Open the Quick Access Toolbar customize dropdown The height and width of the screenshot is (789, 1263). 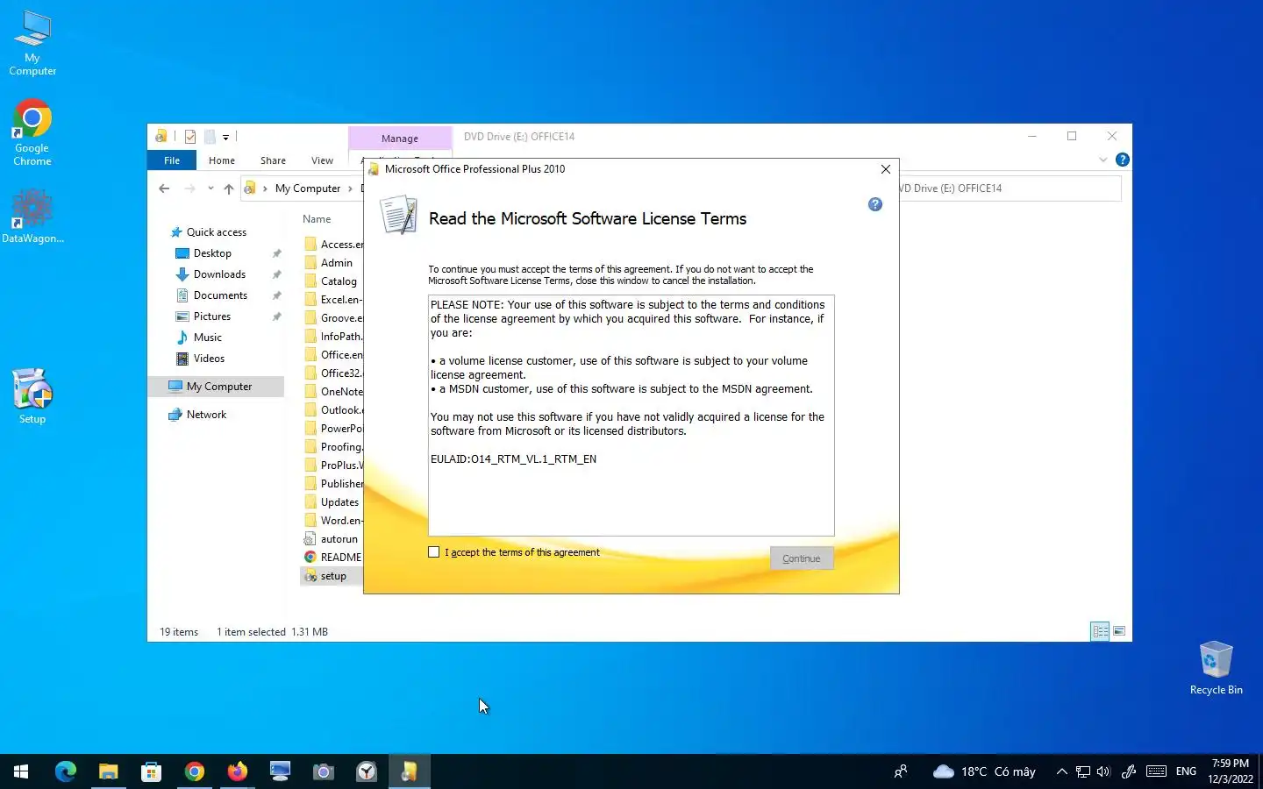tap(225, 137)
